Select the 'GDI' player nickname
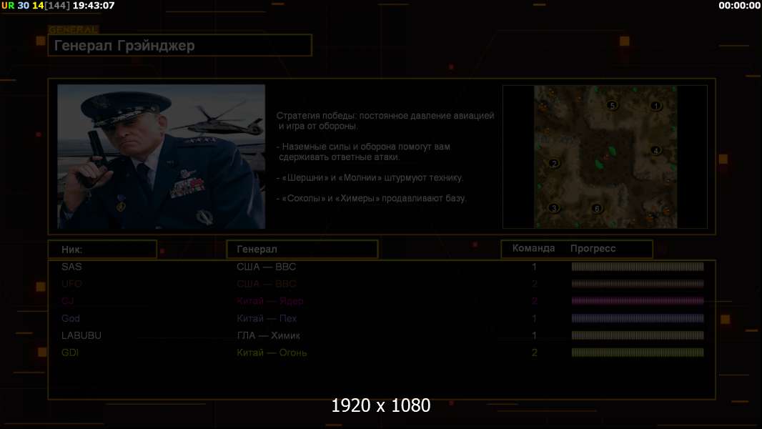The width and height of the screenshot is (762, 429). coord(70,352)
